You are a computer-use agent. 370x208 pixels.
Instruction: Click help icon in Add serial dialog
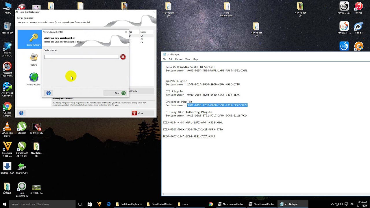(x=49, y=93)
